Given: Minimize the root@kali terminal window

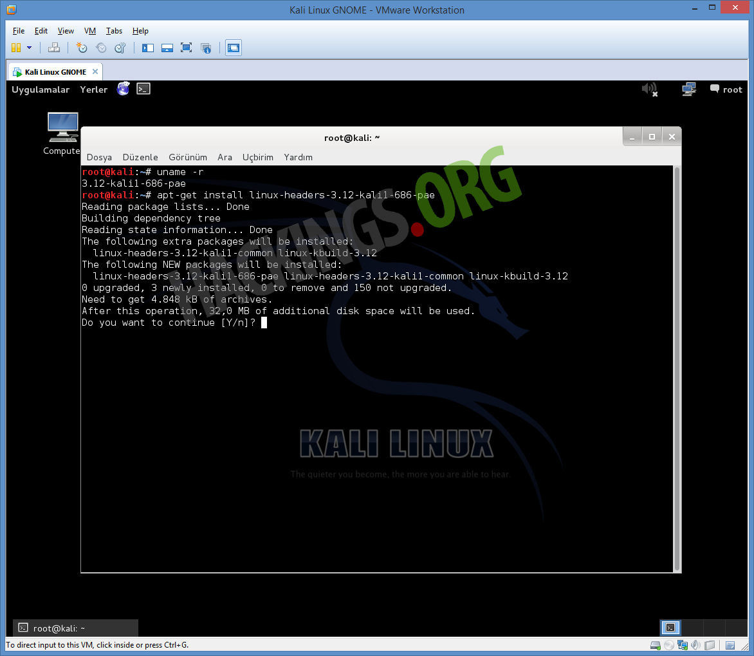Looking at the screenshot, I should click(632, 137).
